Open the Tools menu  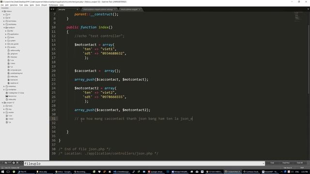[38, 5]
